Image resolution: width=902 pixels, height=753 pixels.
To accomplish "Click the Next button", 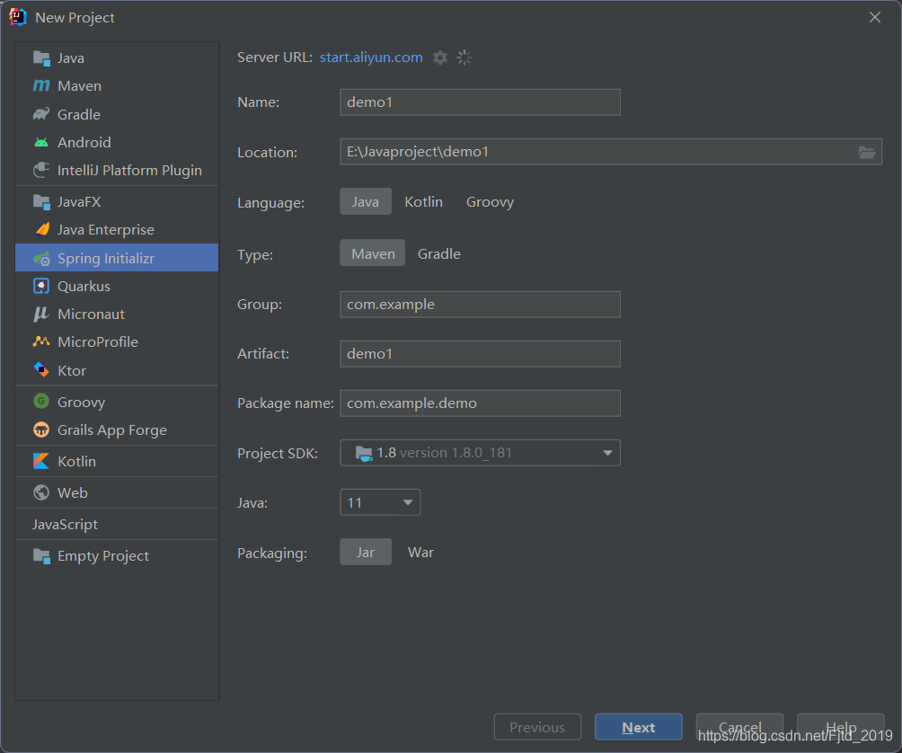I will click(x=639, y=727).
